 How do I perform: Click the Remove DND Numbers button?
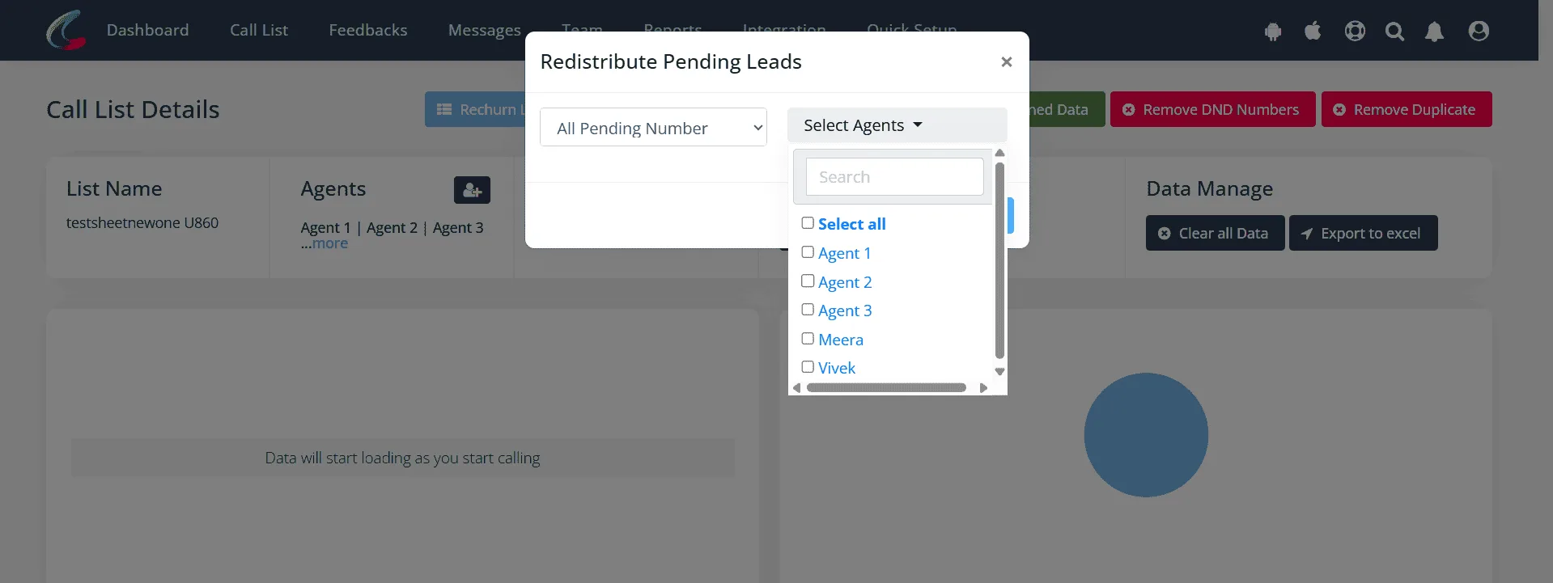click(1212, 109)
